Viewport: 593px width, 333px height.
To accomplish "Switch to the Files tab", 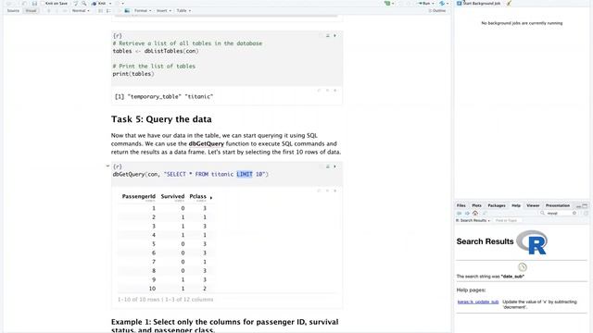I will [461, 205].
